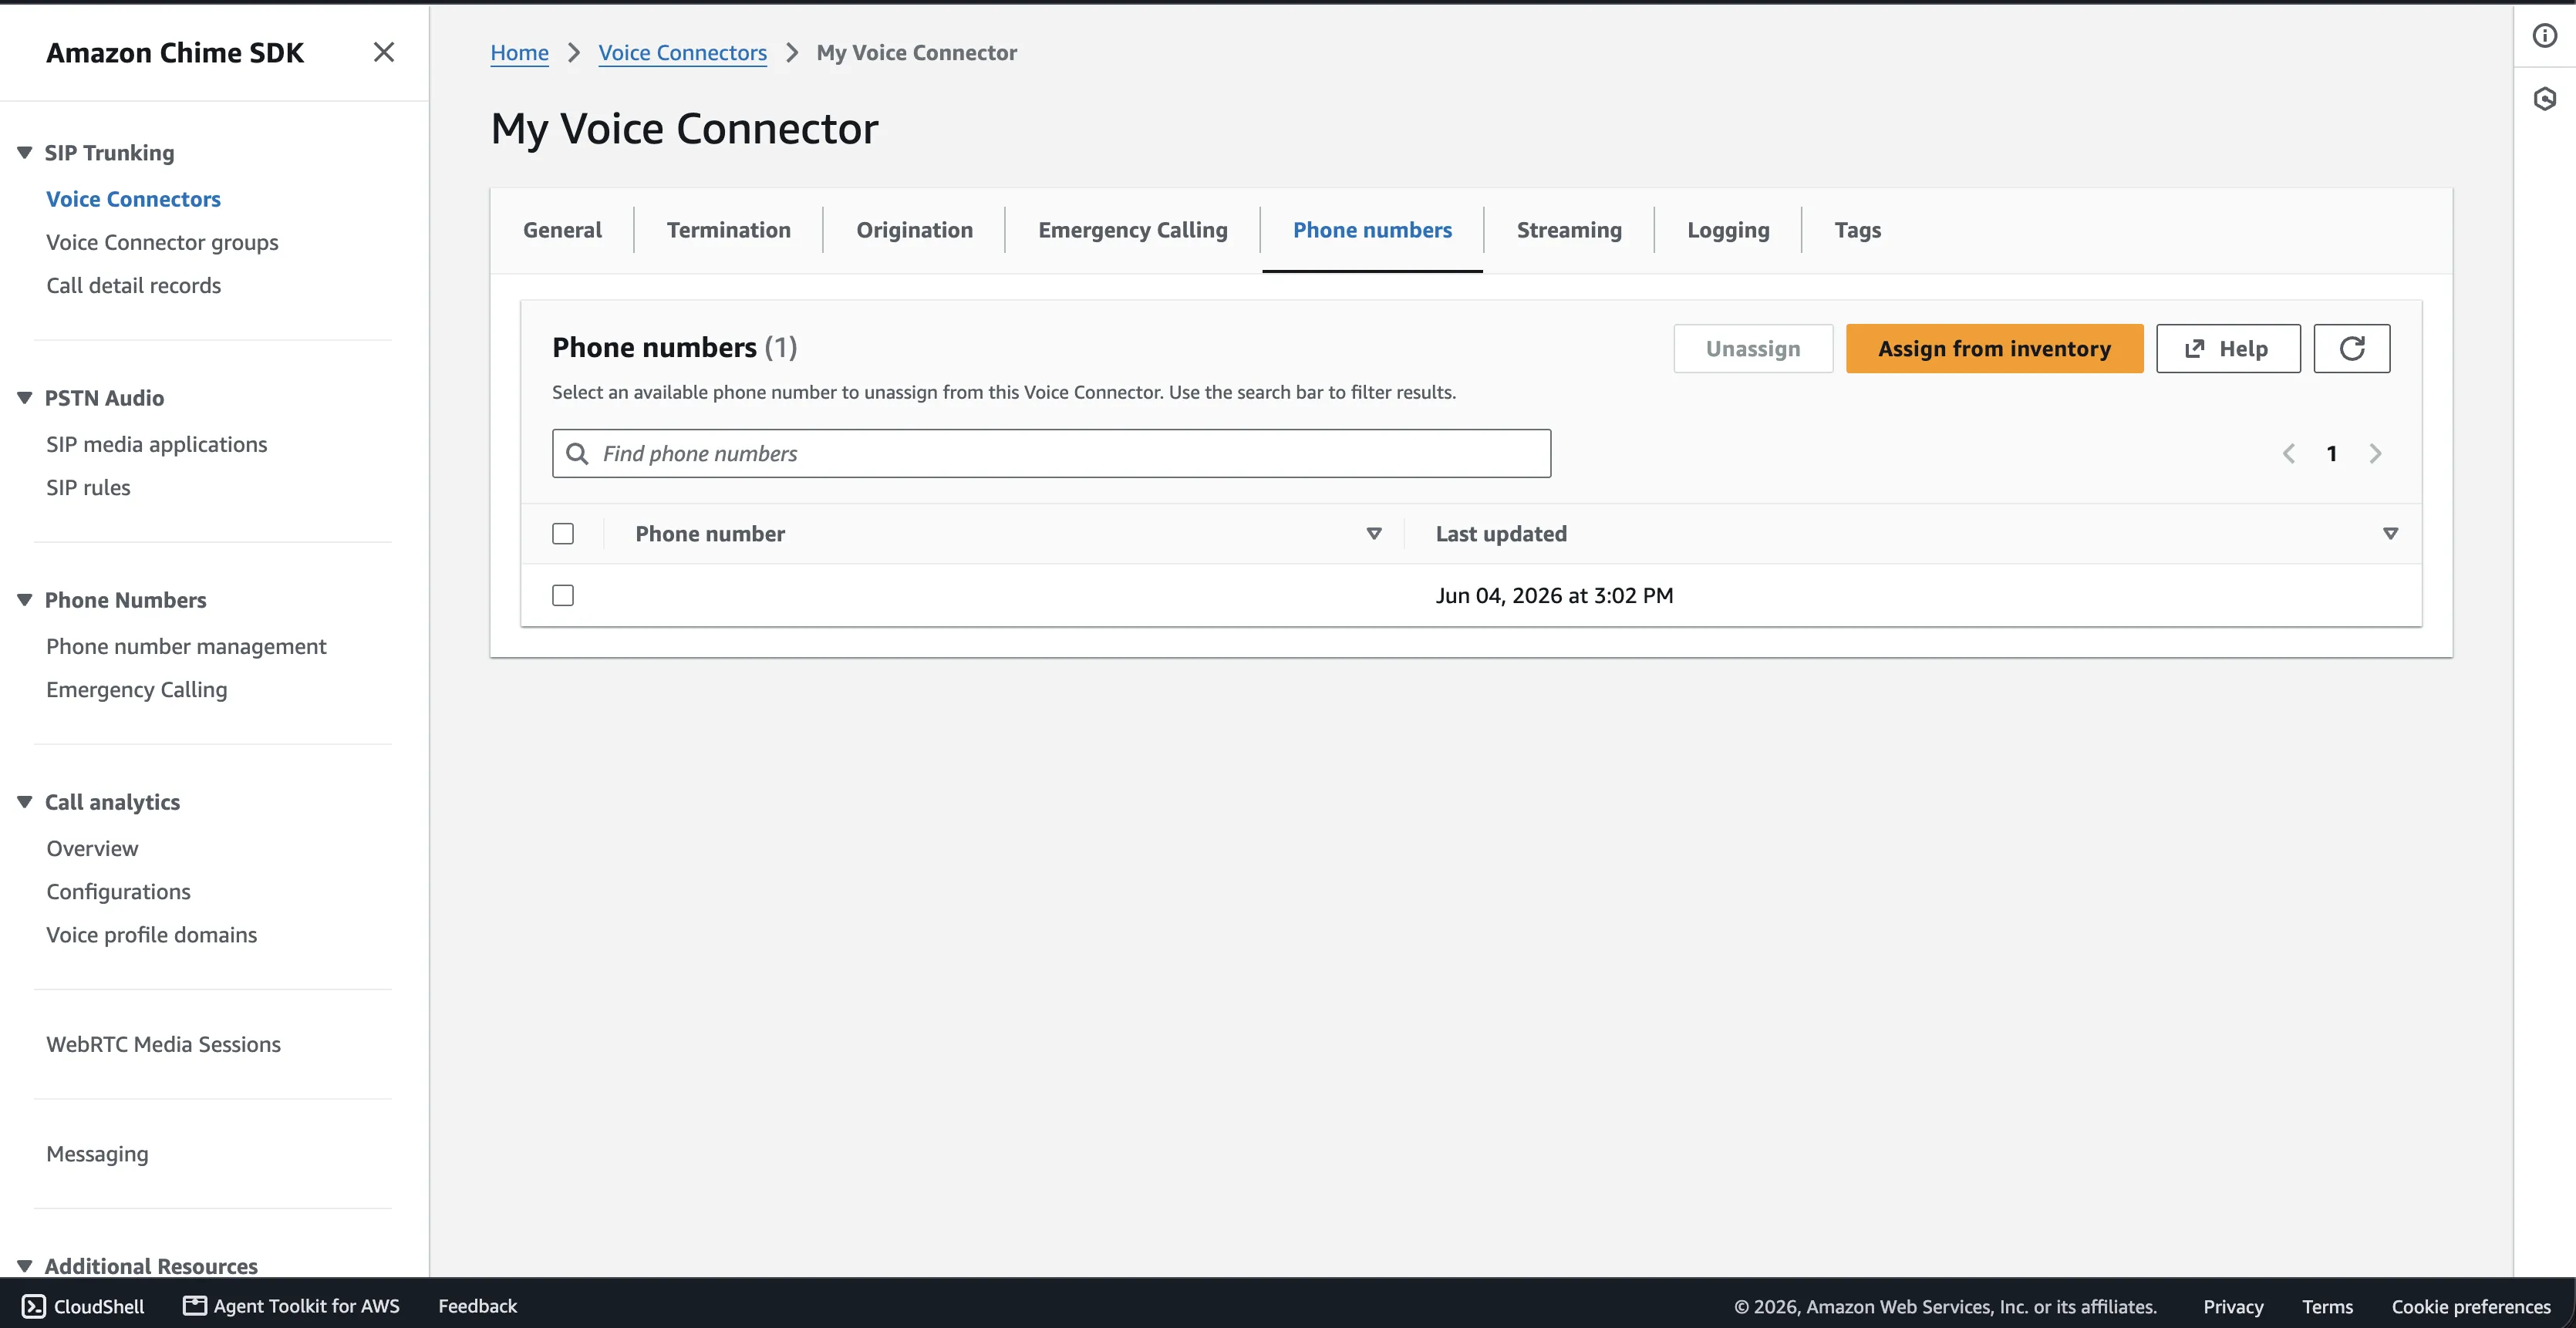Open Cookie preferences in footer

(x=2471, y=1306)
